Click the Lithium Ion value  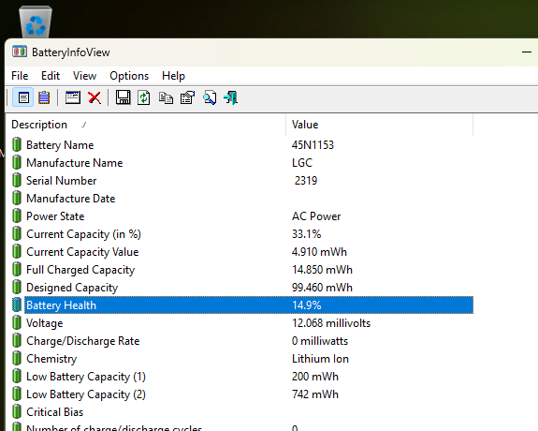point(320,359)
